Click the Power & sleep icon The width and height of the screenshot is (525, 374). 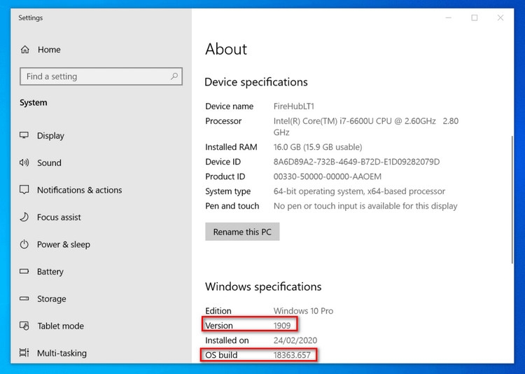(x=24, y=244)
